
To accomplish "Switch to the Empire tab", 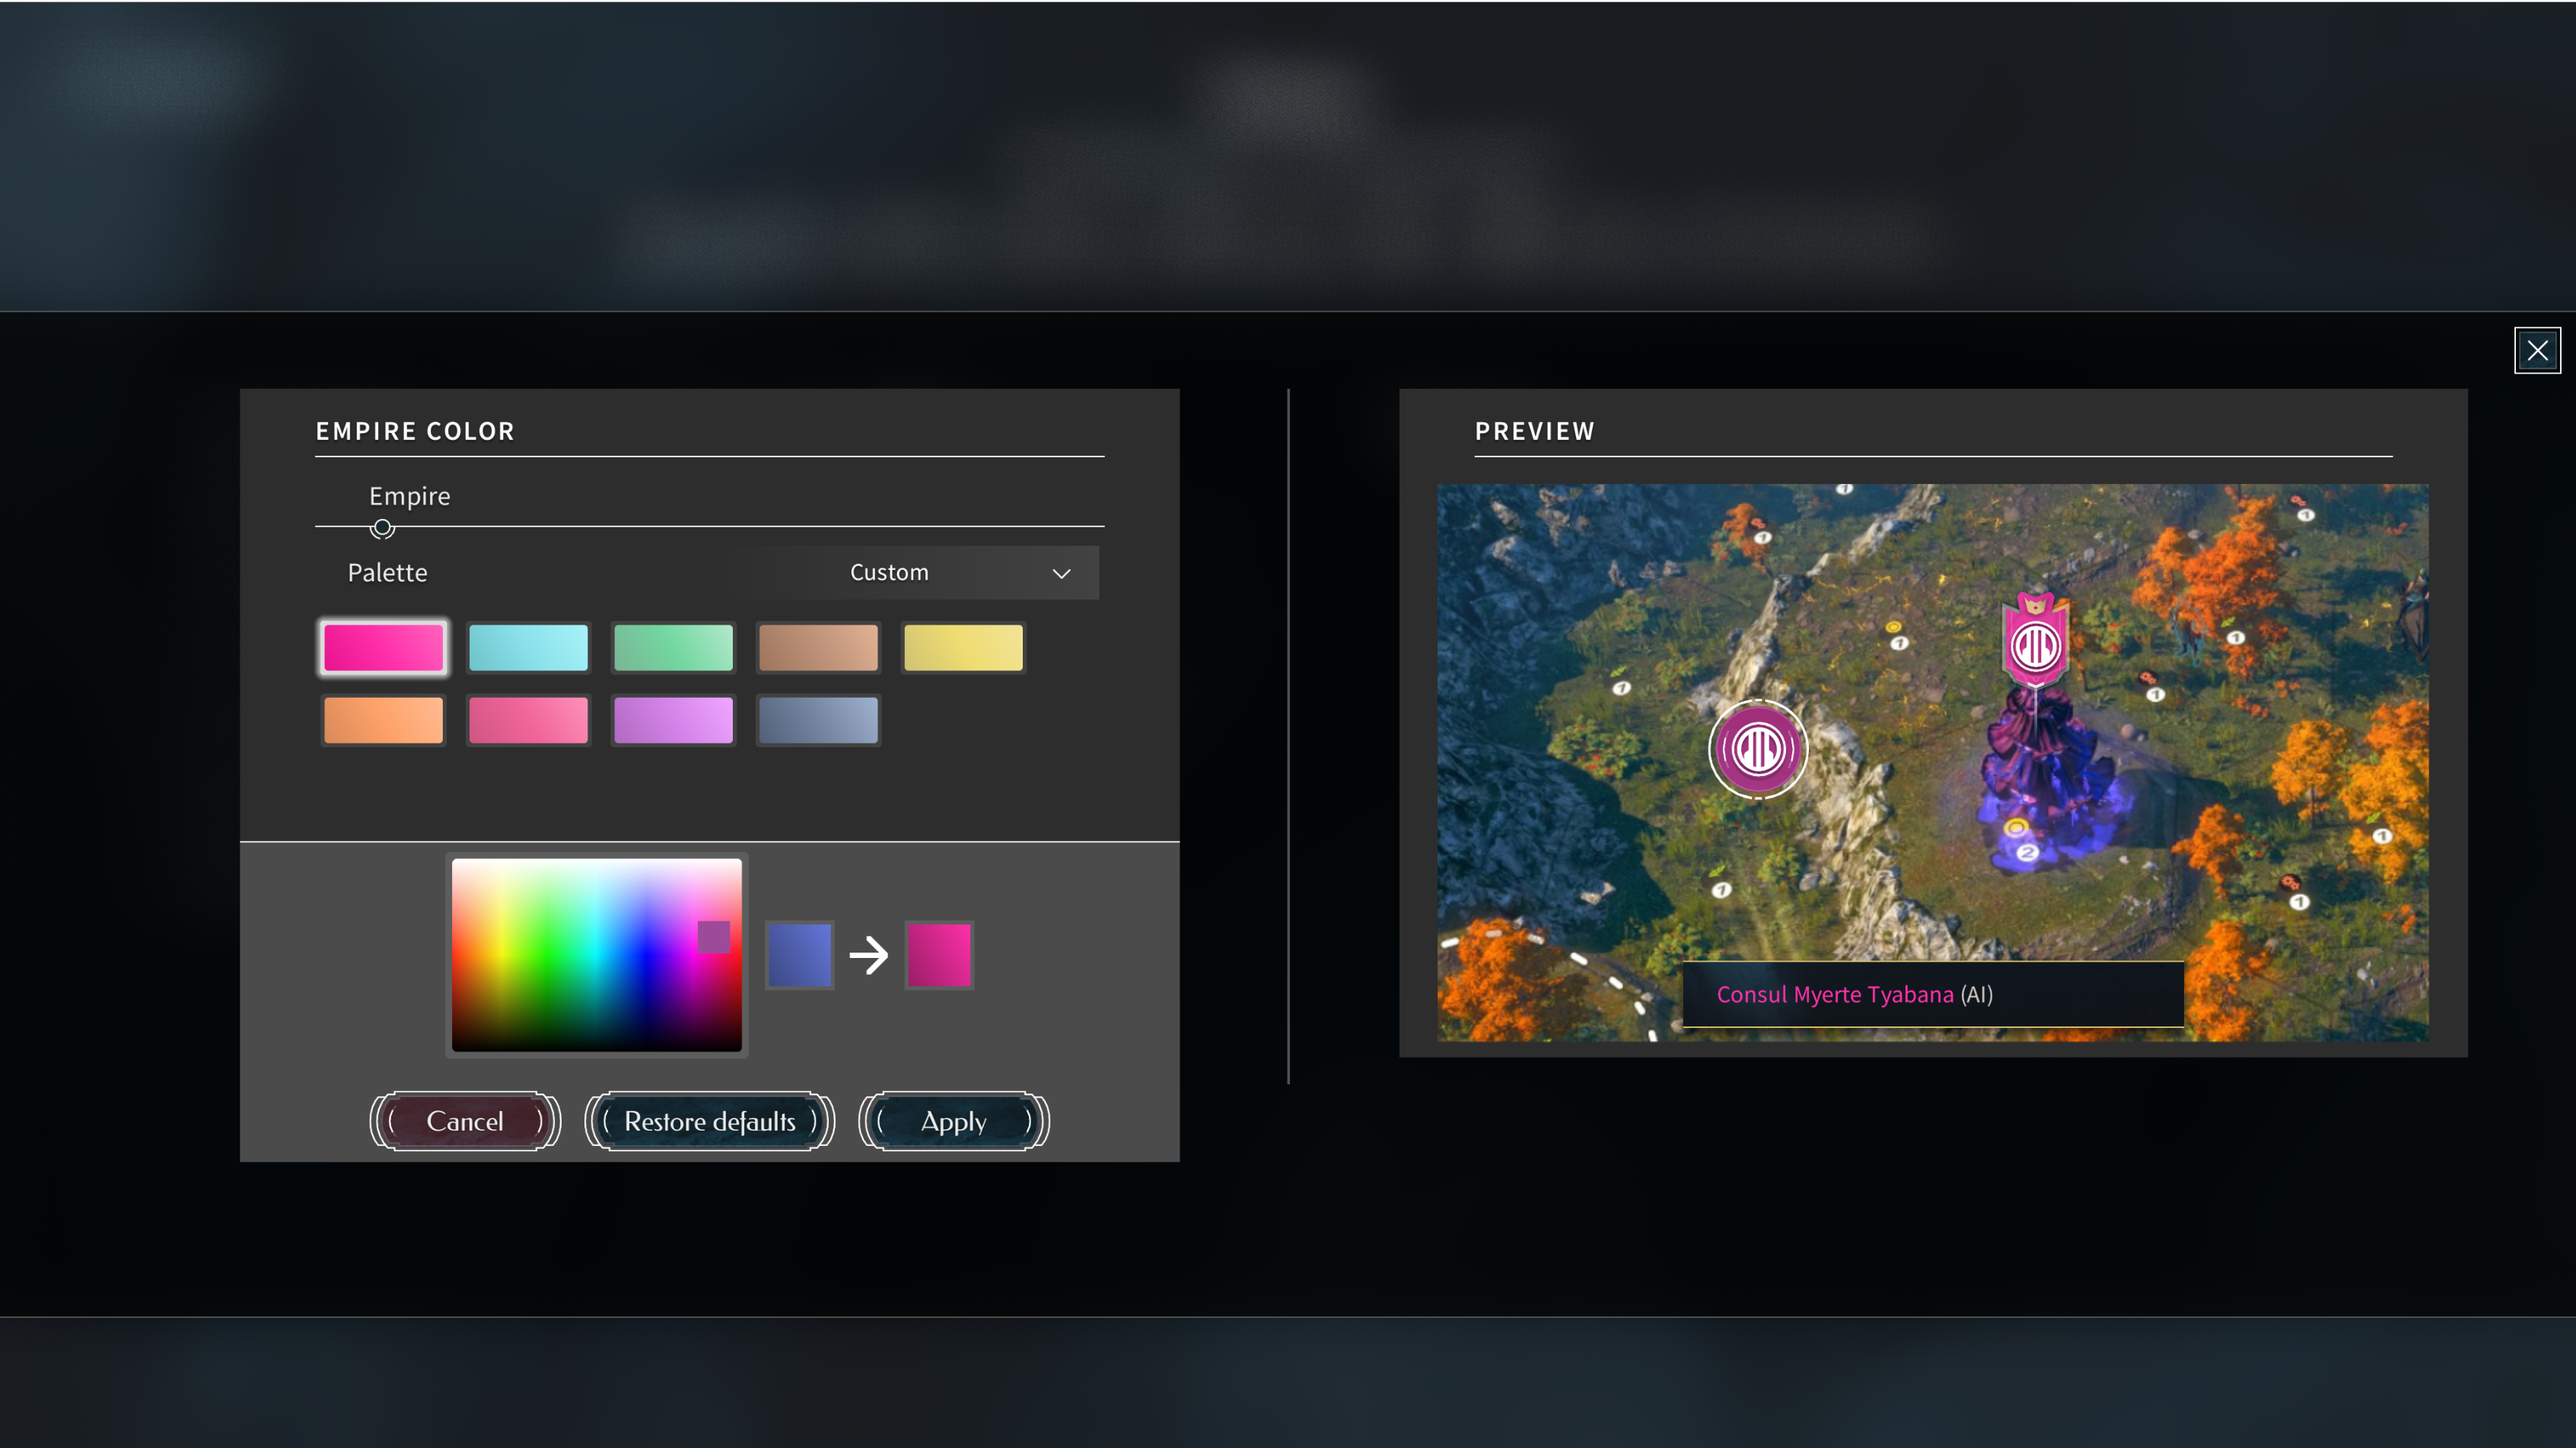I will coord(409,496).
